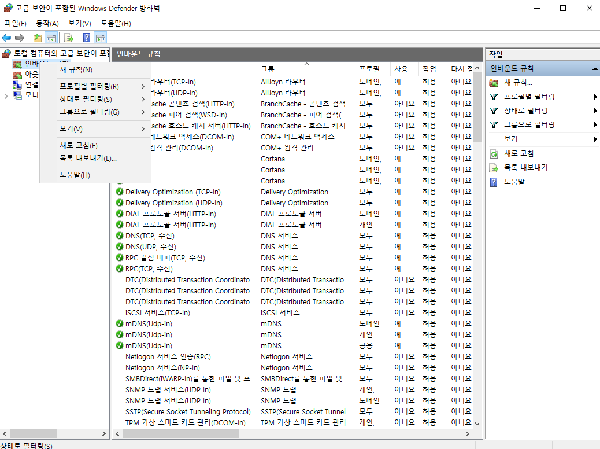Toggle the Show/Hide action pane icon
The height and width of the screenshot is (449, 600).
(x=101, y=38)
